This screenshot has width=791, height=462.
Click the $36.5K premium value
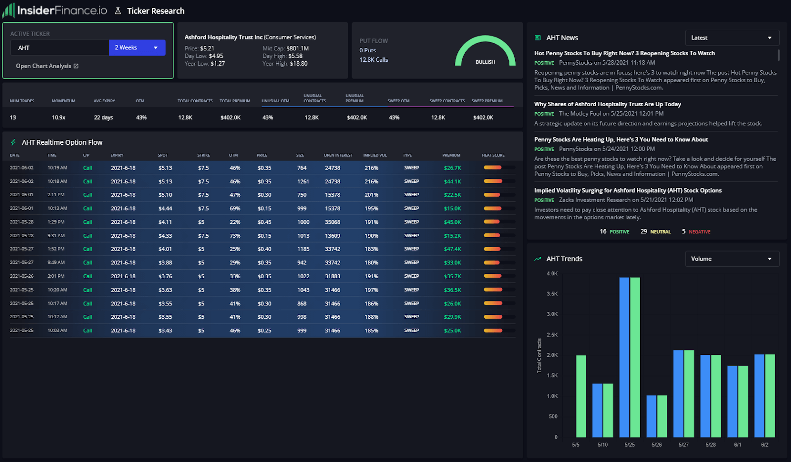pyautogui.click(x=452, y=290)
